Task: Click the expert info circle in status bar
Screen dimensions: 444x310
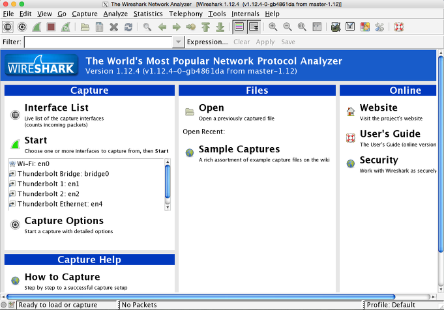Action: tap(4, 305)
